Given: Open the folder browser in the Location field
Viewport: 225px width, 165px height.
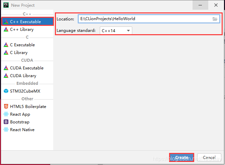Looking at the screenshot, I should [215, 19].
